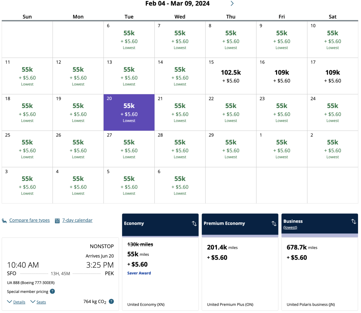The width and height of the screenshot is (361, 313).
Task: Go to next date range arrow
Action: point(232,4)
